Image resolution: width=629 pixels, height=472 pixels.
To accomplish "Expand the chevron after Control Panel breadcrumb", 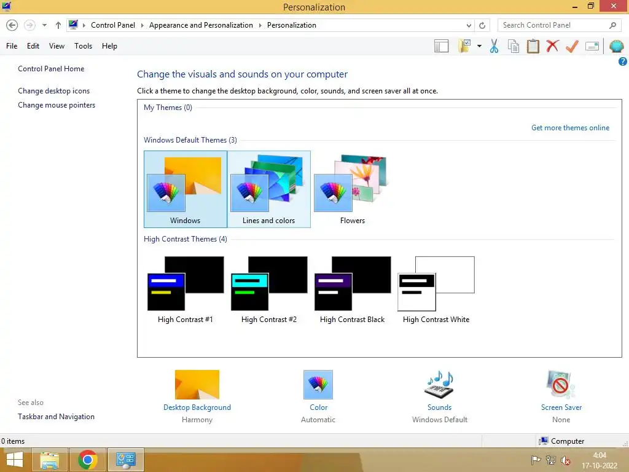I will [x=142, y=25].
